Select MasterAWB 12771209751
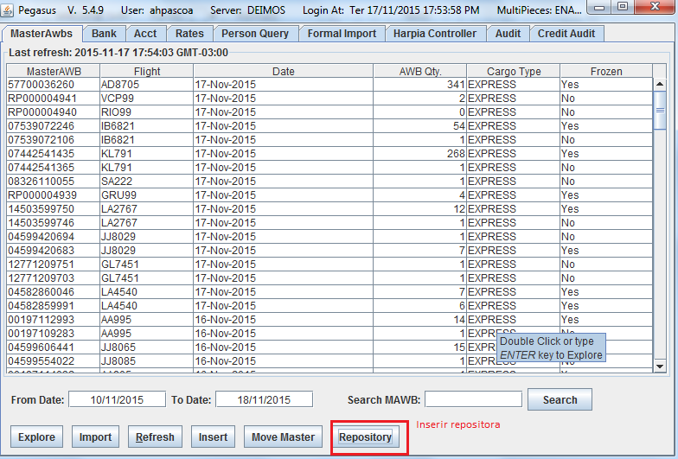 [54, 265]
